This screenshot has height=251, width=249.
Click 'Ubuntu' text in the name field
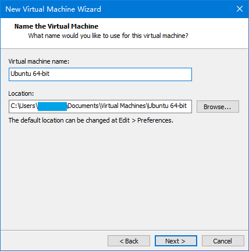point(21,74)
